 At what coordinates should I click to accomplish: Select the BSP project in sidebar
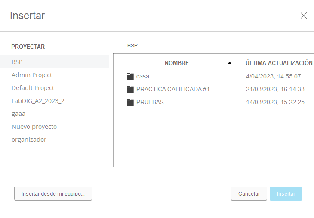click(17, 62)
